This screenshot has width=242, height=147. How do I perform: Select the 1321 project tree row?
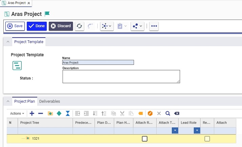[121, 139]
